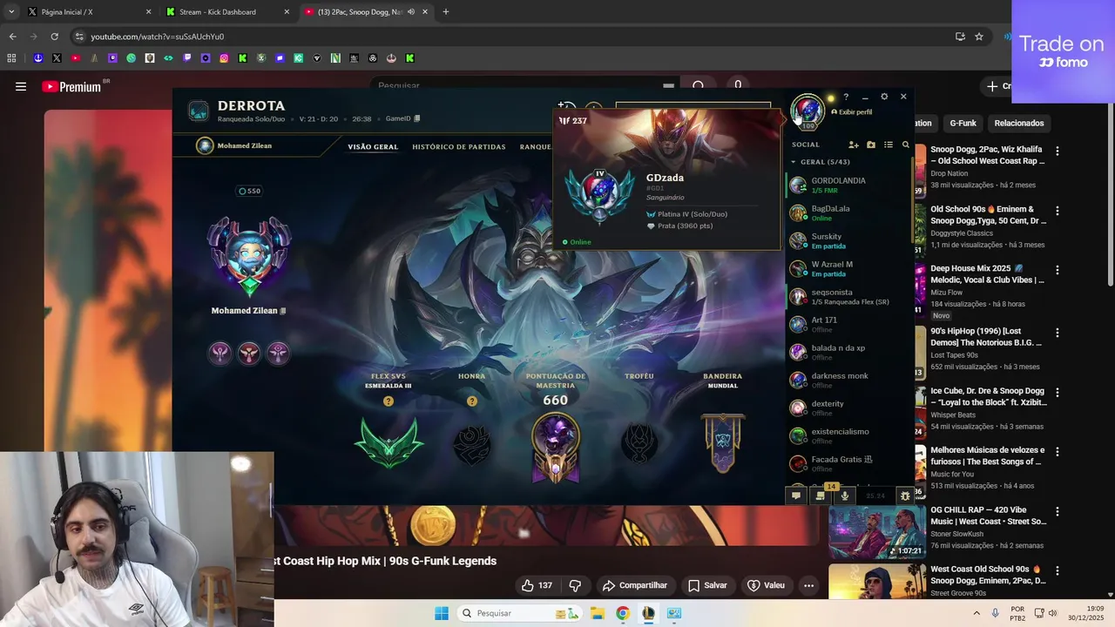The height and width of the screenshot is (627, 1115).
Task: Click Exibir perfil link
Action: 851,112
